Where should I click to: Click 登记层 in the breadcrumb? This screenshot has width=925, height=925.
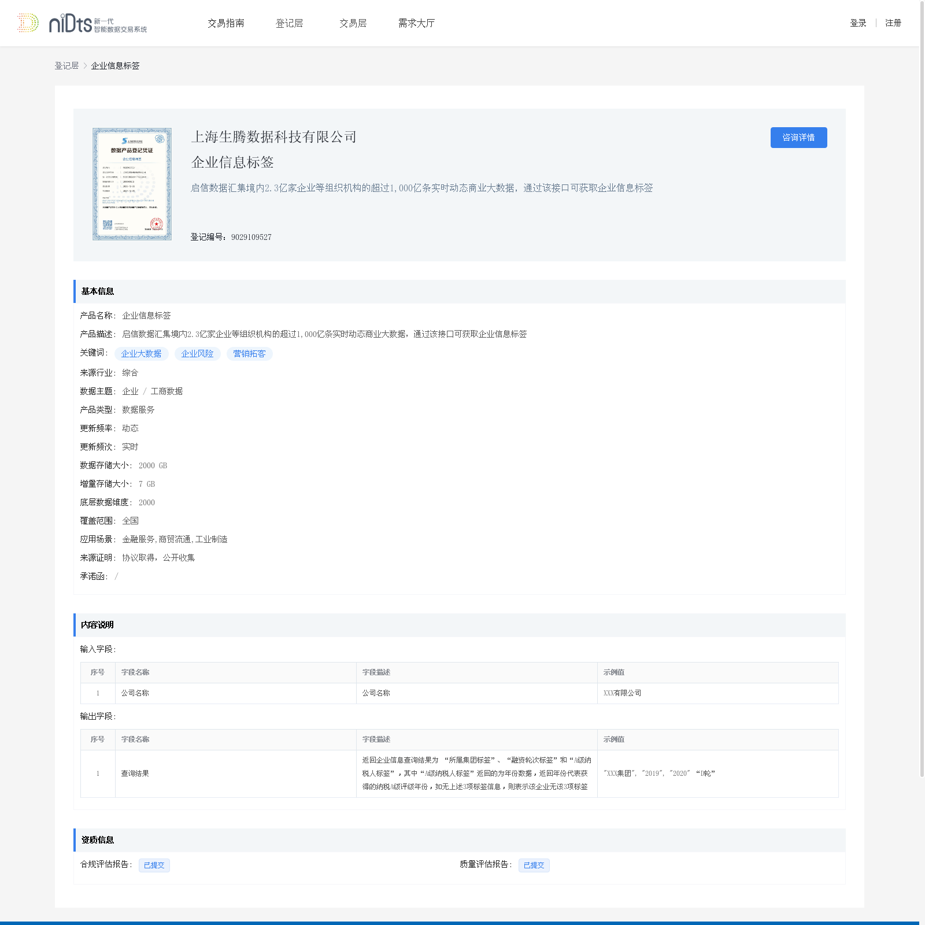coord(66,66)
